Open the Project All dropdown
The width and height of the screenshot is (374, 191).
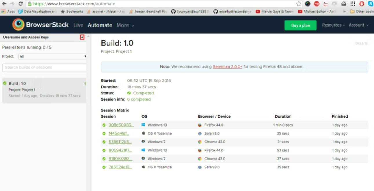pos(52,56)
